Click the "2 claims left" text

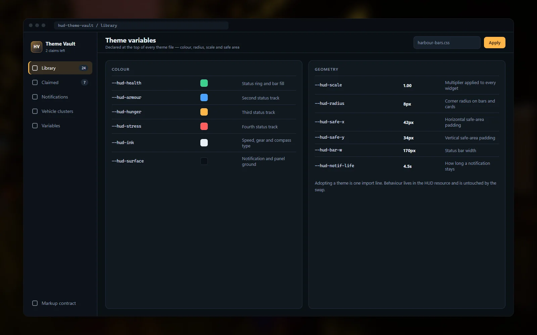[x=55, y=51]
